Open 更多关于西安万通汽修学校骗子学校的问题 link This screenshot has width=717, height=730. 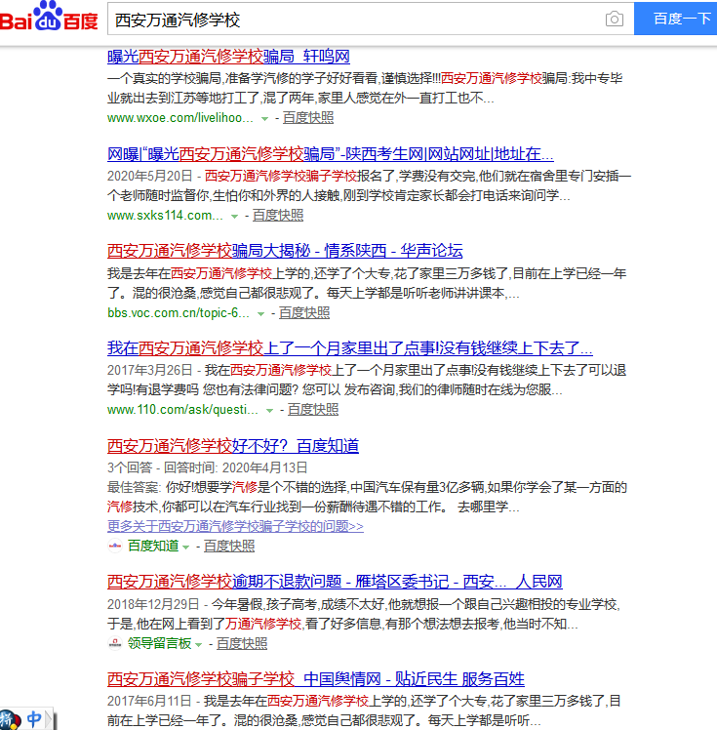235,526
